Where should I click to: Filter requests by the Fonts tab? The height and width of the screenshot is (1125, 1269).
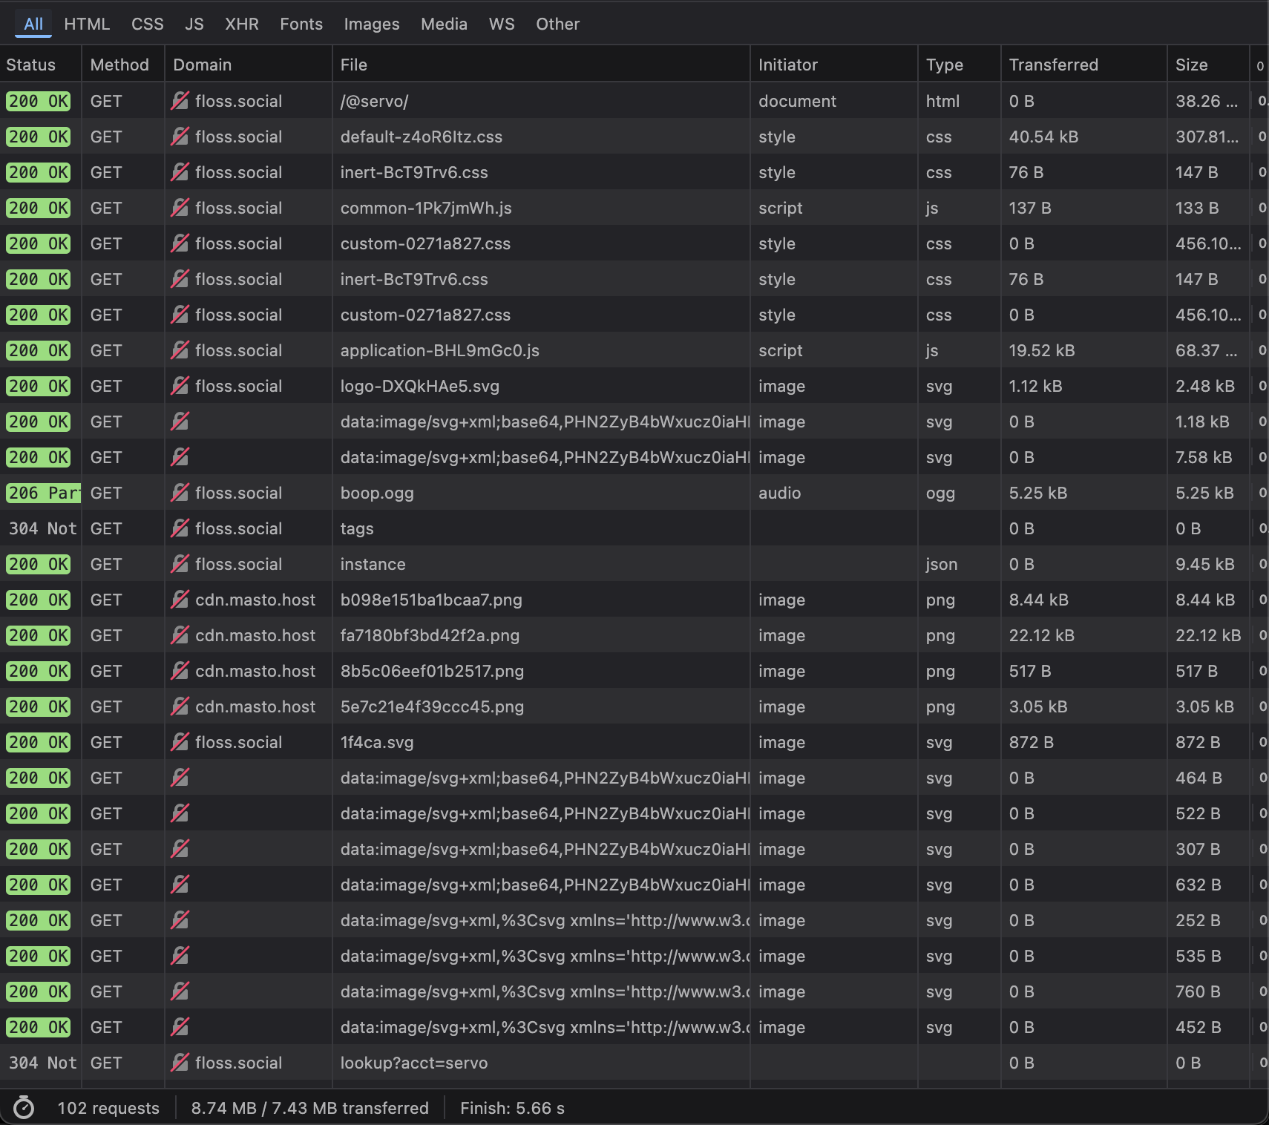pyautogui.click(x=301, y=24)
